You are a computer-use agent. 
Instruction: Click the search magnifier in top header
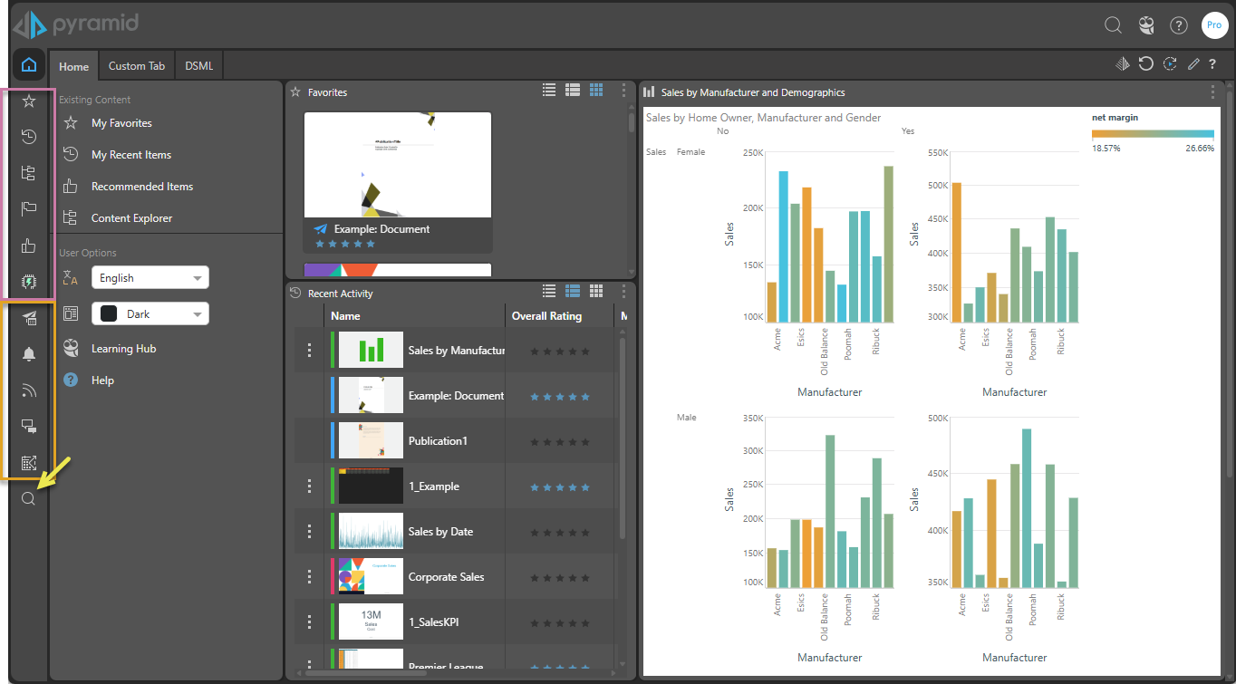(x=1113, y=25)
